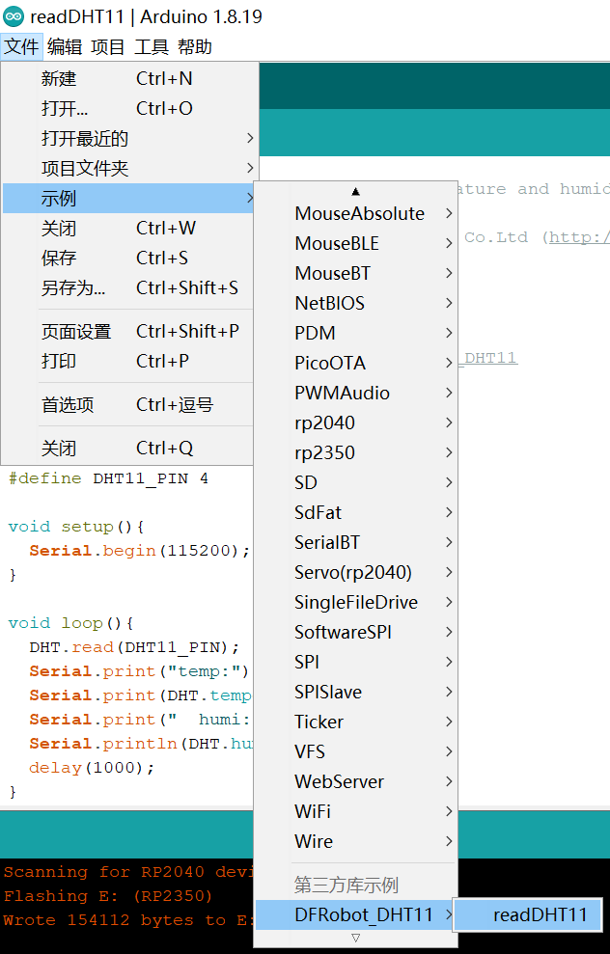The image size is (610, 954).
Task: Click the 'DHT.read(DHT11_PIN);' line
Action: coord(134,647)
